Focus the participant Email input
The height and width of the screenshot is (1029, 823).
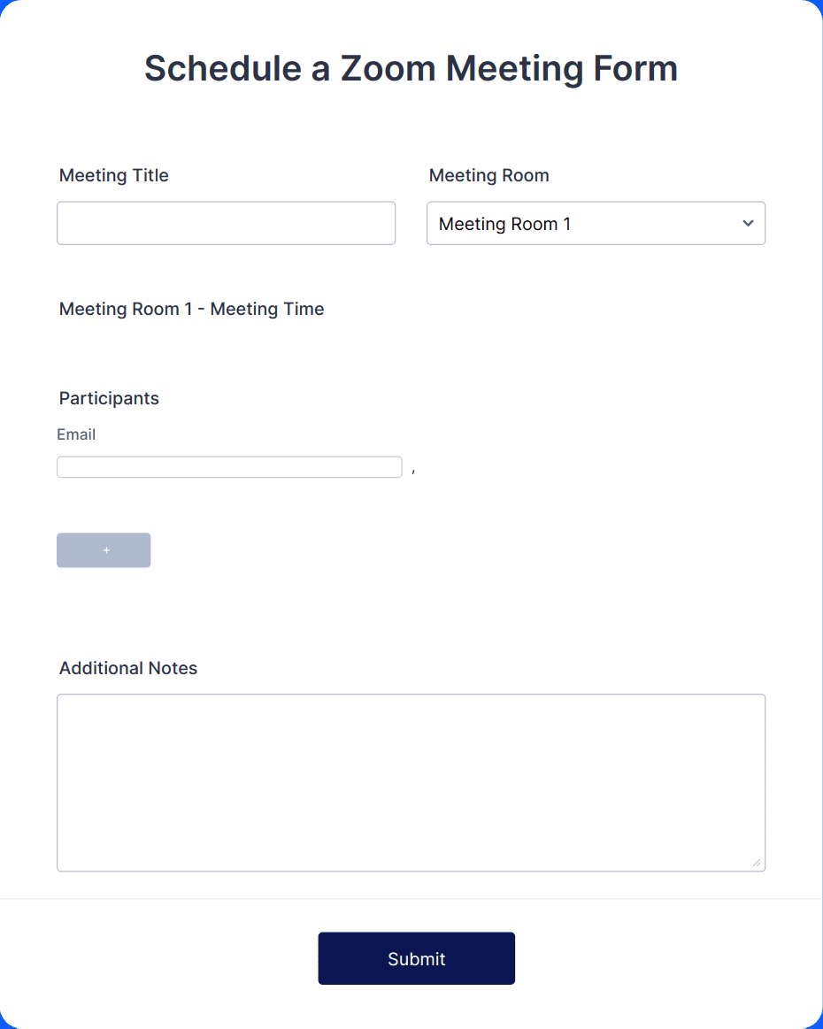coord(229,466)
